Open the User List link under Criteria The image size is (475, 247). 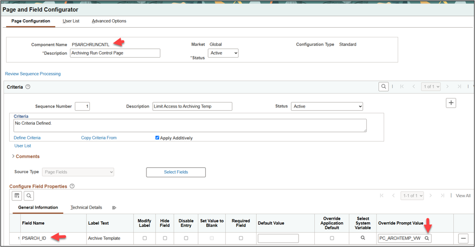[x=23, y=146]
